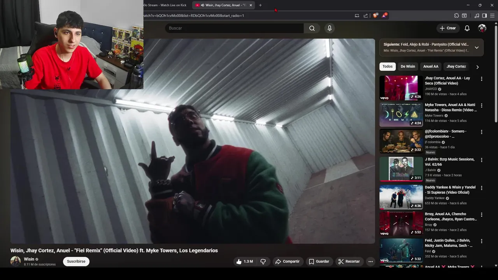498x280 pixels.
Task: Open options menu for Bzrp Music Sessions video
Action: (x=482, y=160)
